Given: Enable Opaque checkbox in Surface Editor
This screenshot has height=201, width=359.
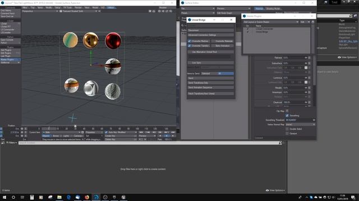Looking at the screenshot, I should pos(287,133).
